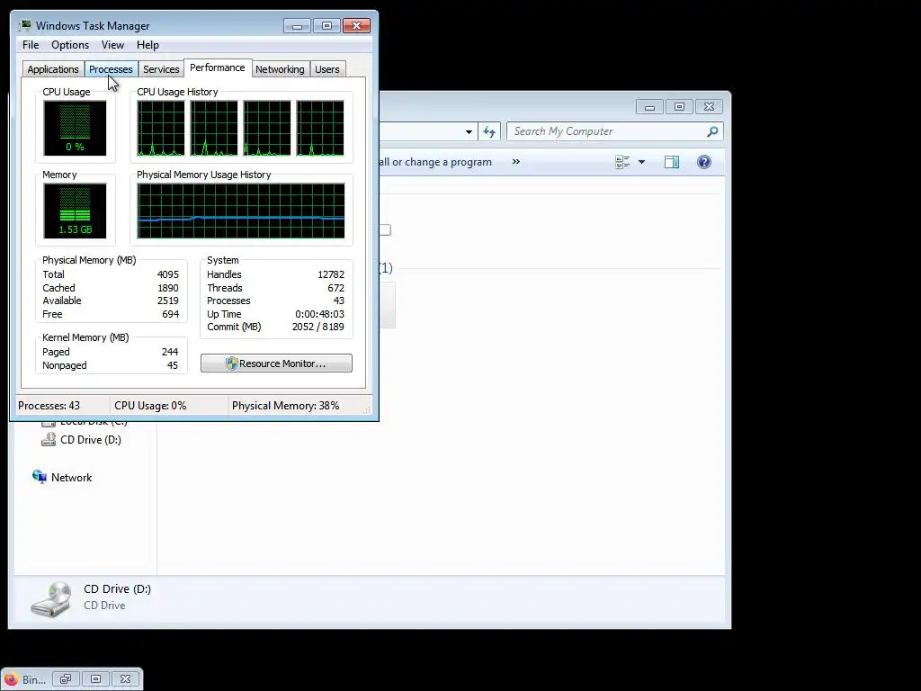Expand the Explorer toolbar overflow chevron

coord(515,162)
